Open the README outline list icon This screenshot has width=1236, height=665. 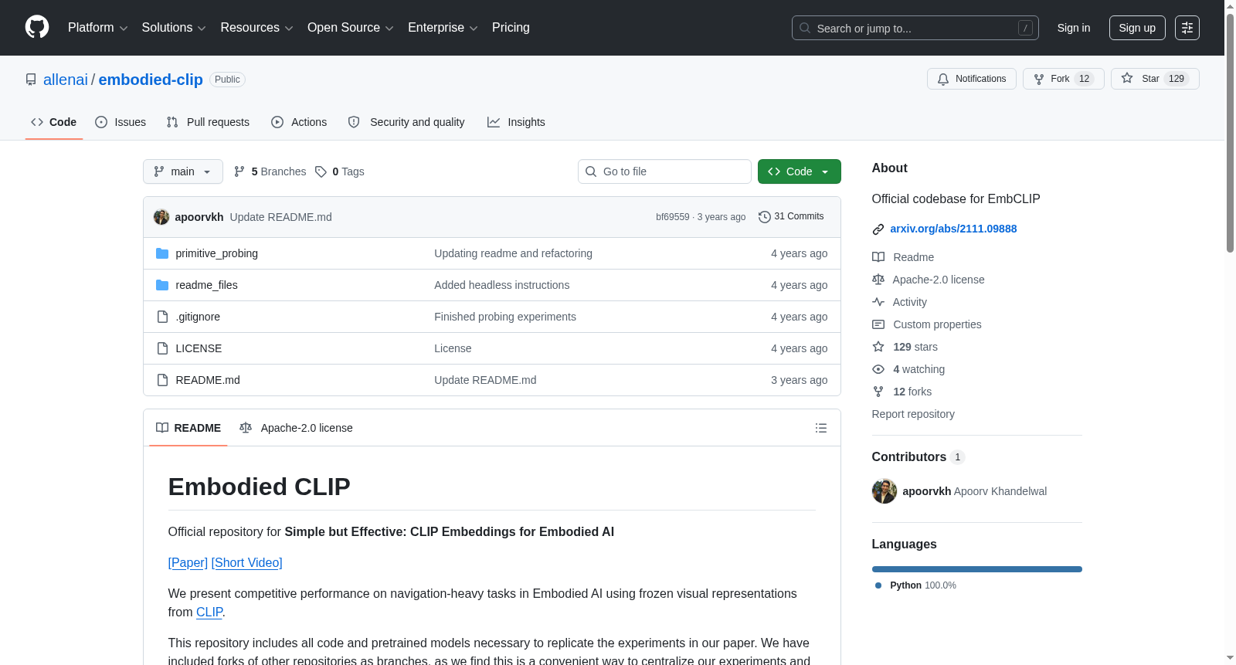coord(821,428)
